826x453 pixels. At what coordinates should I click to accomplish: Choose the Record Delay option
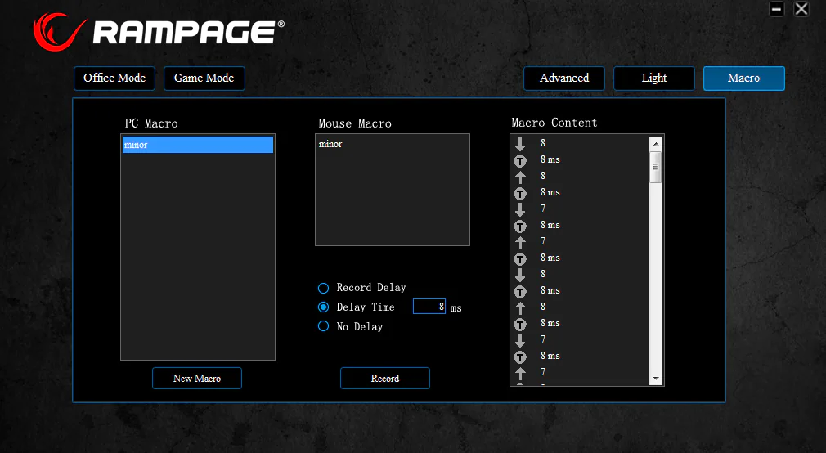coord(323,288)
